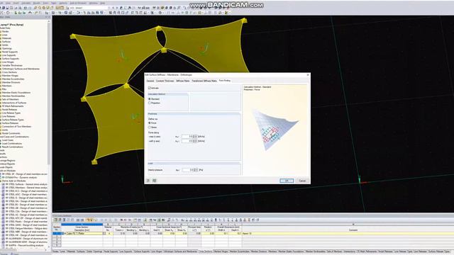
Task: Select Openings in the navigator tree
Action: [x=6, y=49]
